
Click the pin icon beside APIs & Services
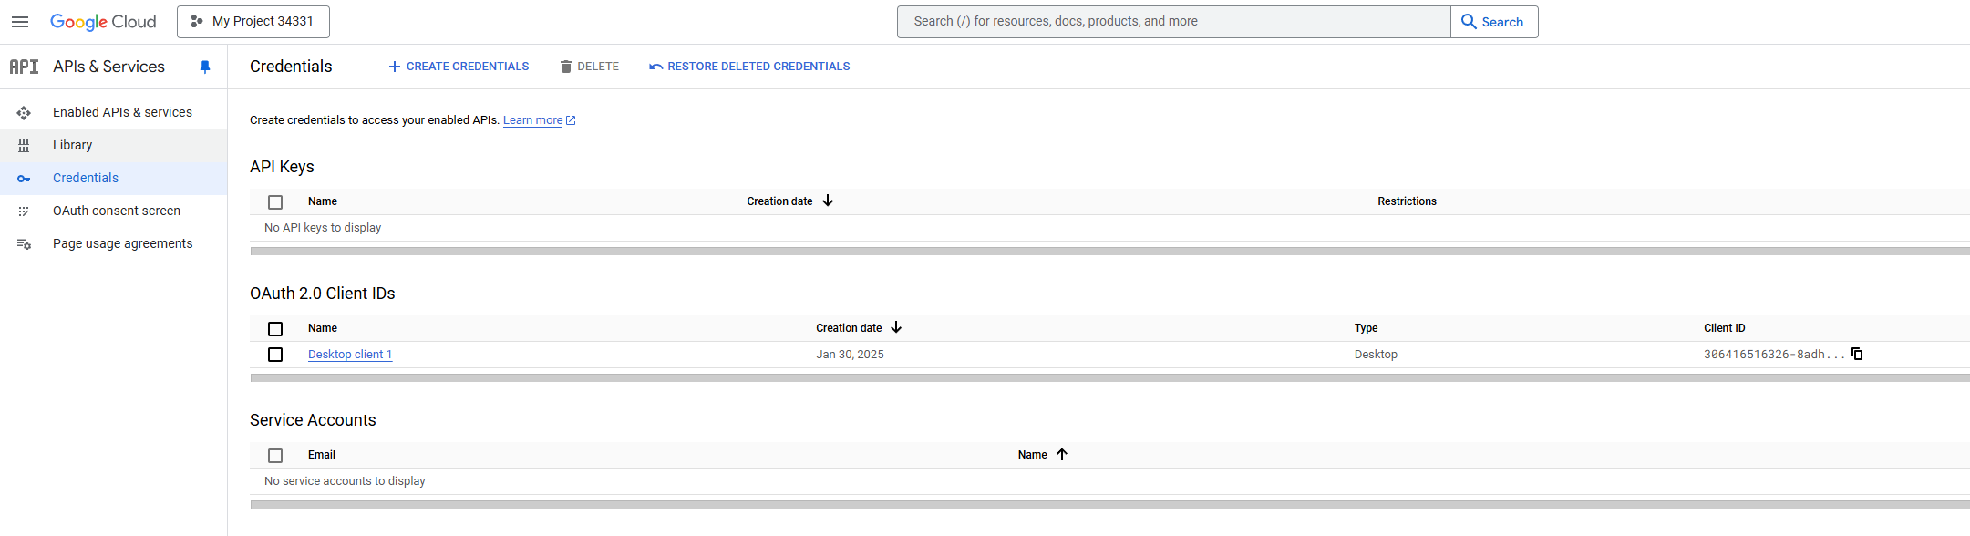(205, 67)
